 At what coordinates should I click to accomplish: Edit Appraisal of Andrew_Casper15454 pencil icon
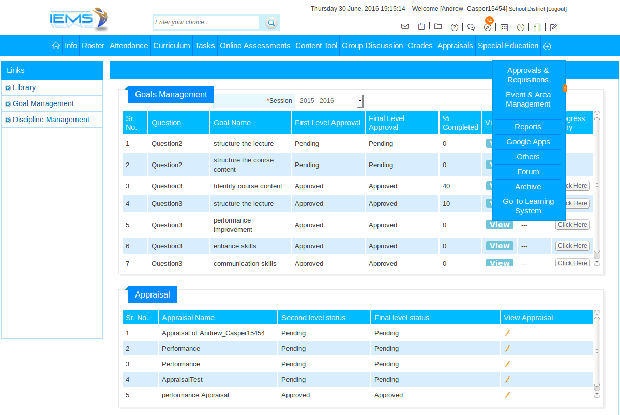[x=507, y=333]
